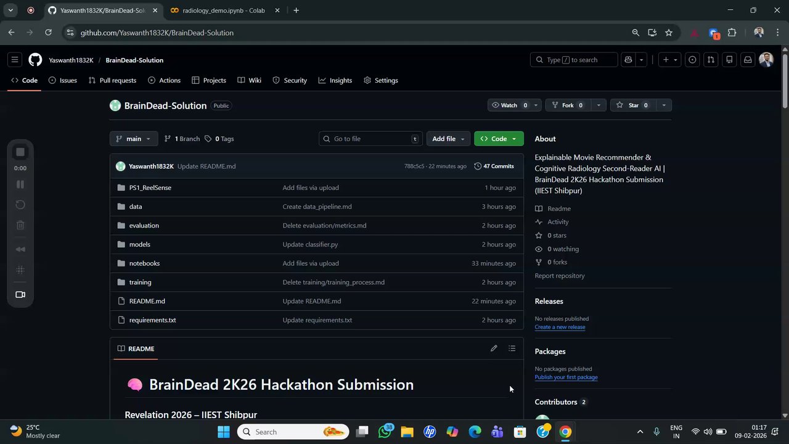
Task: View the 0 Tags link
Action: point(219,139)
